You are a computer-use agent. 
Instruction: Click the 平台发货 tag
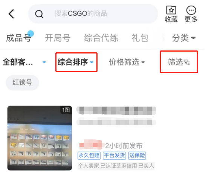click(114, 156)
